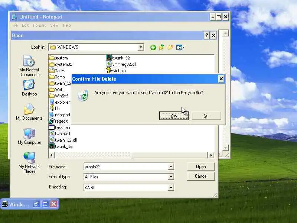Open Notepad Edit menu
This screenshot has height=223, width=297.
coord(25,25)
